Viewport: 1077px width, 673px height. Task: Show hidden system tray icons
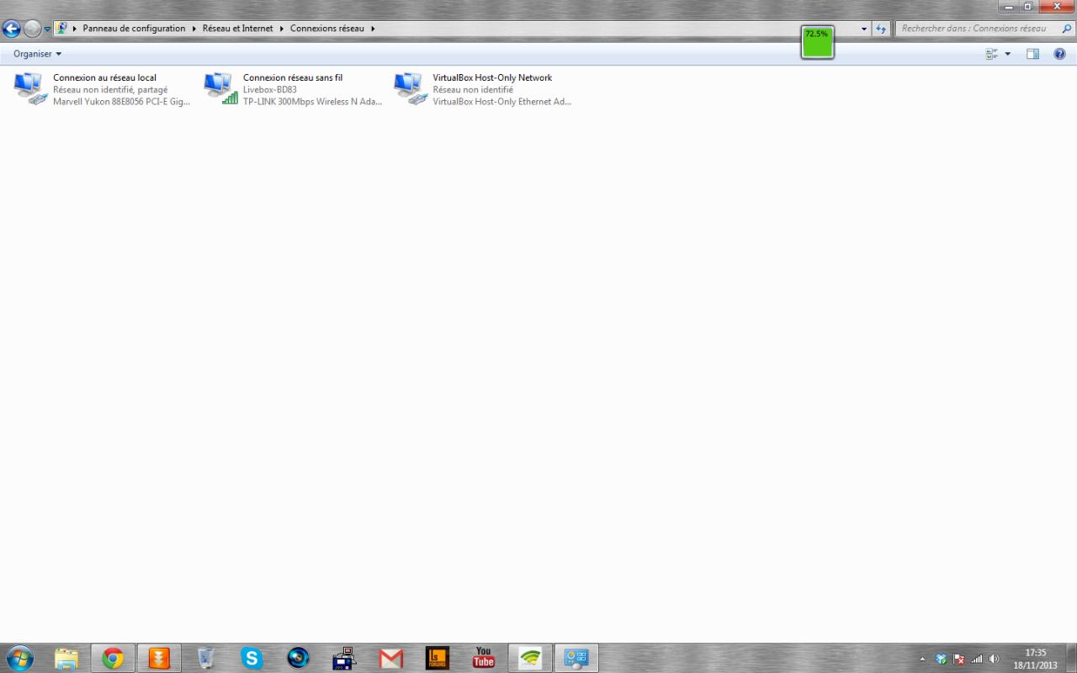click(922, 659)
